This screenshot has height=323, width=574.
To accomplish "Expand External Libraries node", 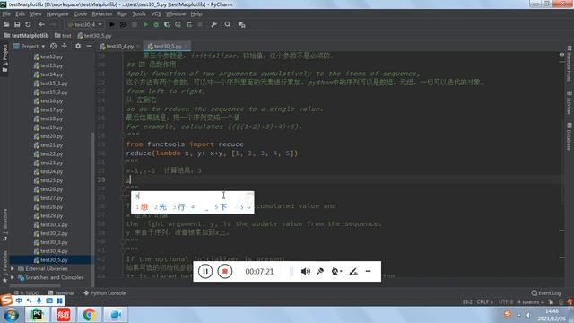I will [13, 269].
